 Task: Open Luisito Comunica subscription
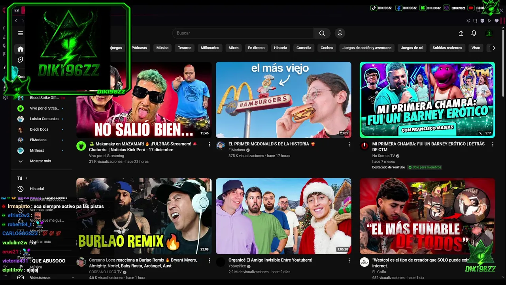(42, 119)
